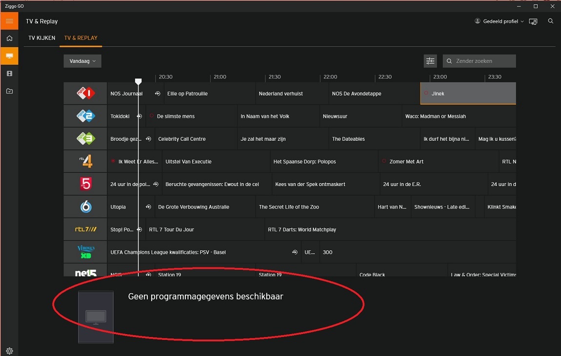Select the Veronica XD channel logo
Screen dimensions: 561x356
pos(85,252)
